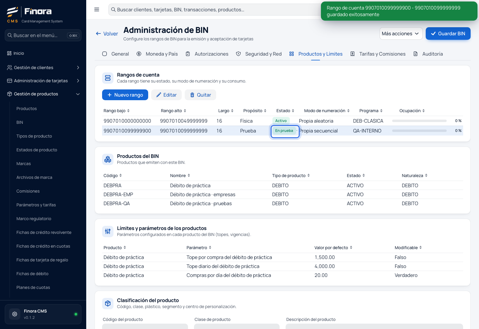Click the Clasificación del producto box icon
Image resolution: width=479 pixels, height=329 pixels.
pos(108,304)
